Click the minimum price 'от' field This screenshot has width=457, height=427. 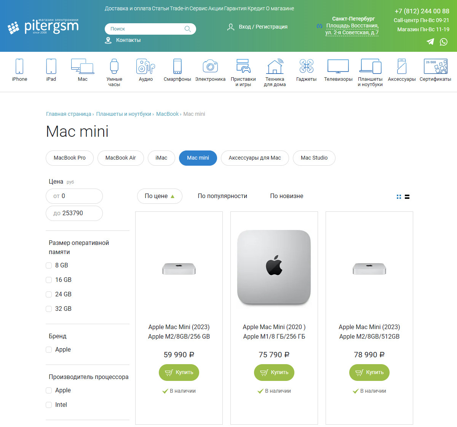pyautogui.click(x=74, y=196)
